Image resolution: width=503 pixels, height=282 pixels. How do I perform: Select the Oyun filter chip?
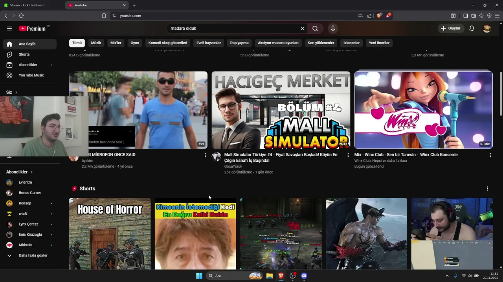(135, 43)
